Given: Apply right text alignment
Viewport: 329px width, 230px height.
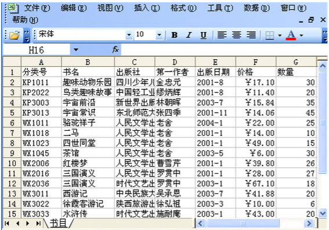Looking at the screenshot, I should (x=251, y=35).
